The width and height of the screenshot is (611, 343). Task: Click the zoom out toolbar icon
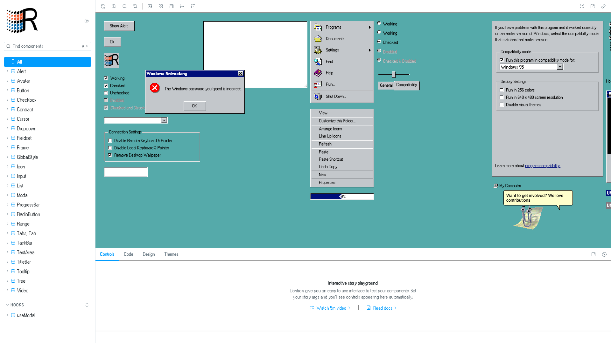click(125, 6)
